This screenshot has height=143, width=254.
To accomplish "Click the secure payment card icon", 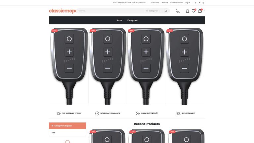I will (x=178, y=113).
